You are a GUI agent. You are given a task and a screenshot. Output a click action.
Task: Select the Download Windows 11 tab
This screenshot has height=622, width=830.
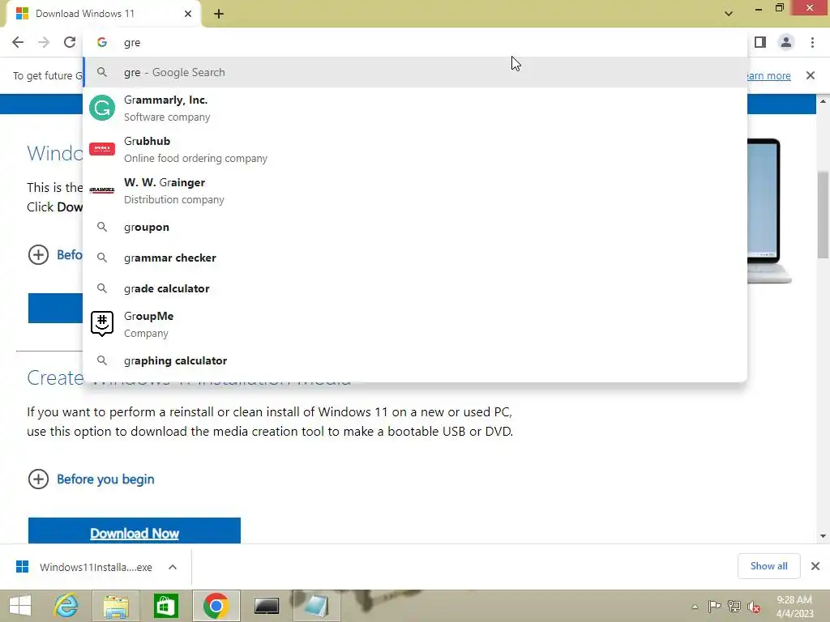pyautogui.click(x=104, y=14)
